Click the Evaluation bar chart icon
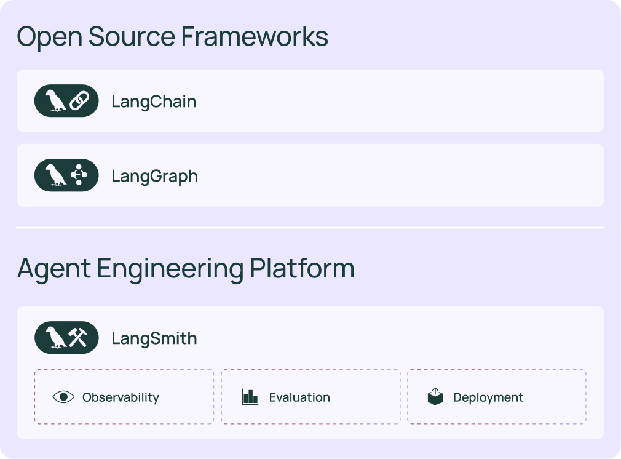The width and height of the screenshot is (621, 459). [x=250, y=397]
